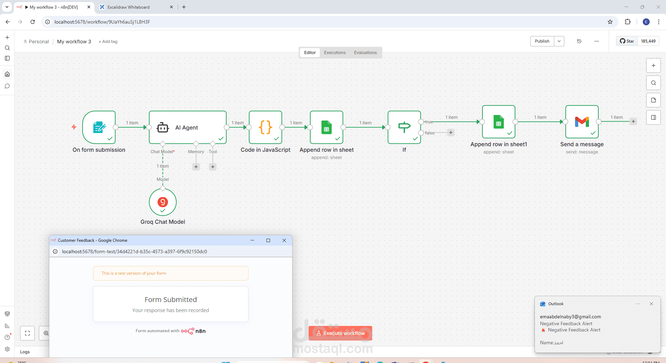Toggle the focus panel button
This screenshot has width=666, height=363.
point(654,117)
